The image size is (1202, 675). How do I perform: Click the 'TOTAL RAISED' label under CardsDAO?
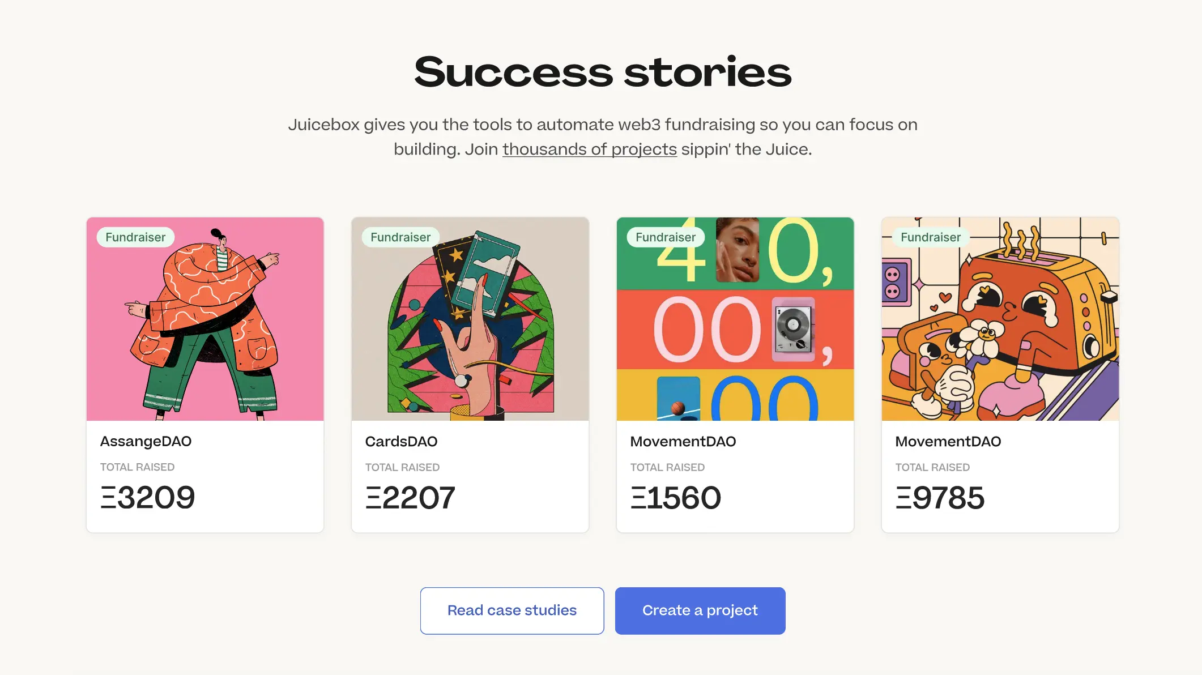tap(402, 467)
